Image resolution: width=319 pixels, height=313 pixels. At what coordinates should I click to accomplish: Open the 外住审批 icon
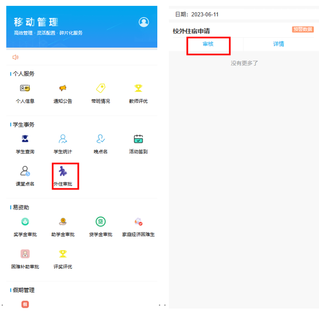pos(63,171)
